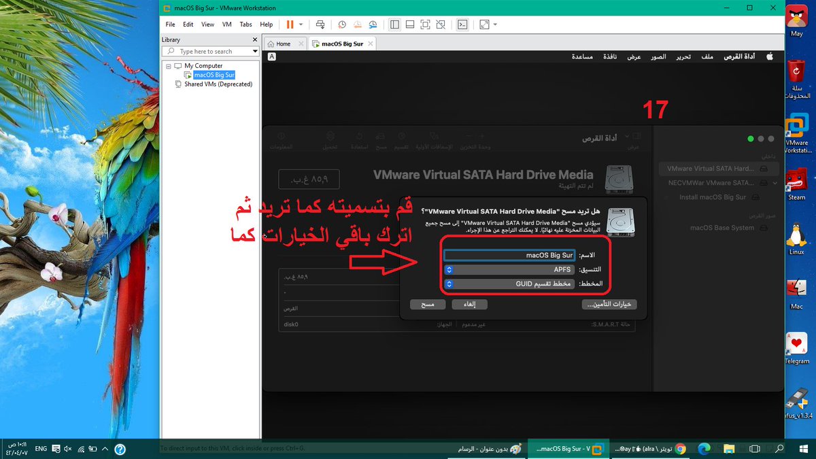Viewport: 816px width, 459px height.
Task: Click the Microsoft Edge taskbar icon
Action: tap(704, 449)
